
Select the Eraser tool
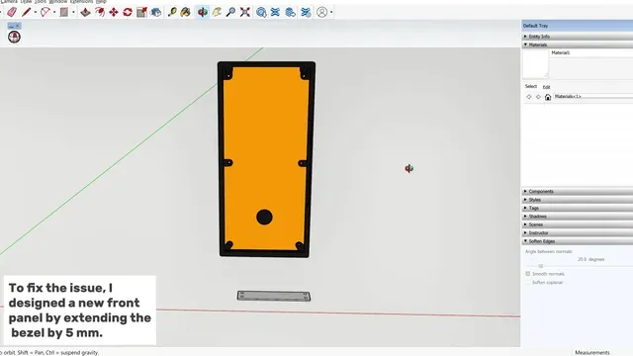point(12,12)
